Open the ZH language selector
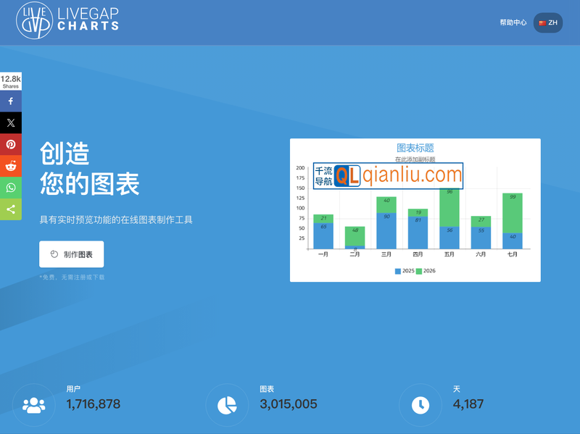 tap(547, 22)
